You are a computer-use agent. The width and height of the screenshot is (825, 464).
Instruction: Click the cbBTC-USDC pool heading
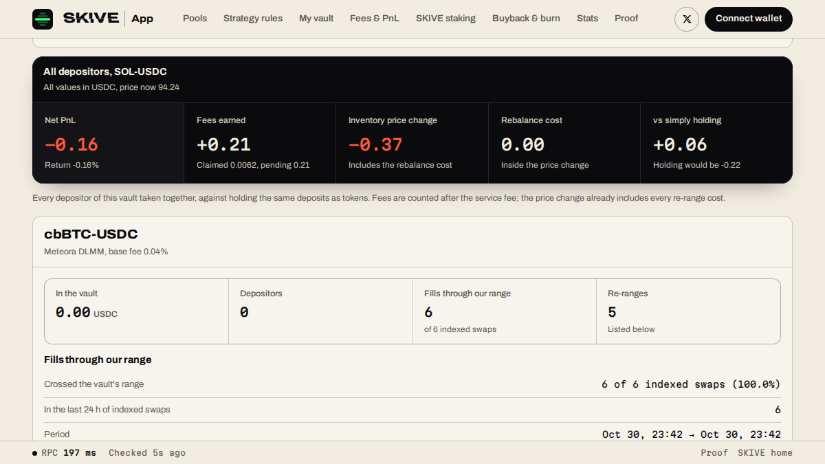pos(91,234)
